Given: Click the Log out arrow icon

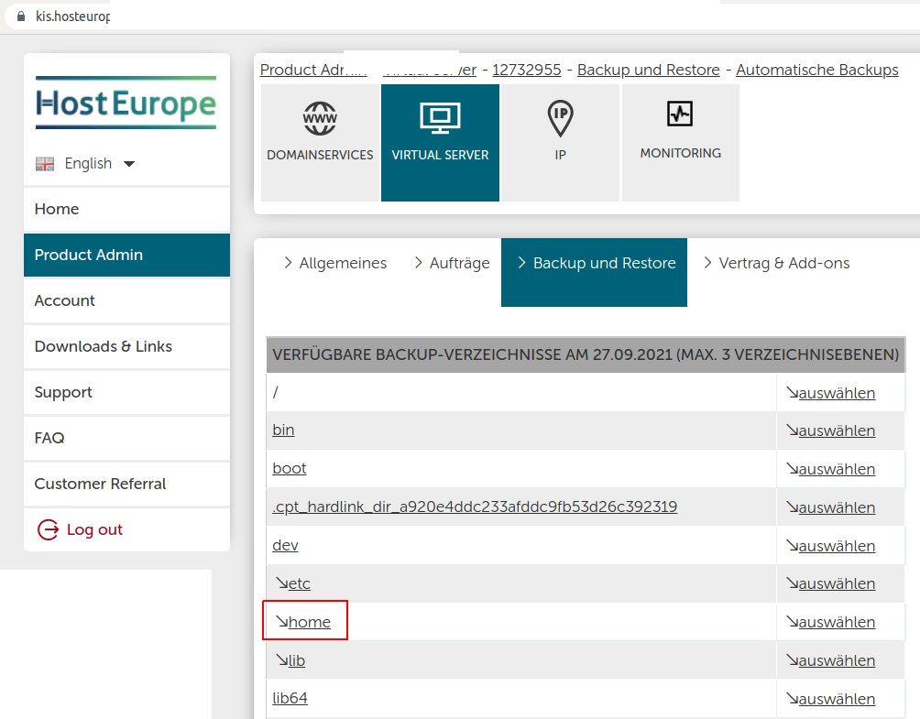Looking at the screenshot, I should click(x=48, y=529).
